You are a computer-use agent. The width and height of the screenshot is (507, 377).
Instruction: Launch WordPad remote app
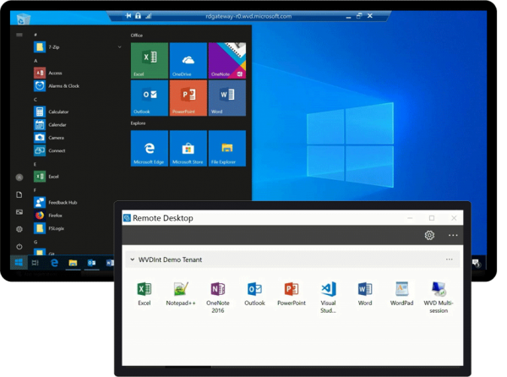(x=401, y=293)
